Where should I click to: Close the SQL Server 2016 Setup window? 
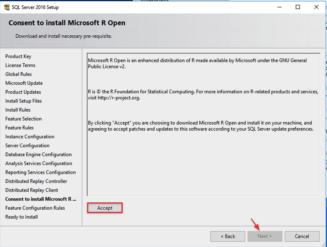[316, 7]
